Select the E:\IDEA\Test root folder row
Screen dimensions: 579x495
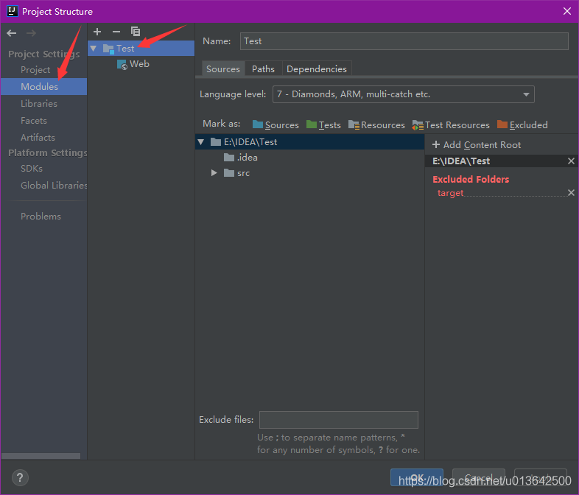pyautogui.click(x=309, y=141)
